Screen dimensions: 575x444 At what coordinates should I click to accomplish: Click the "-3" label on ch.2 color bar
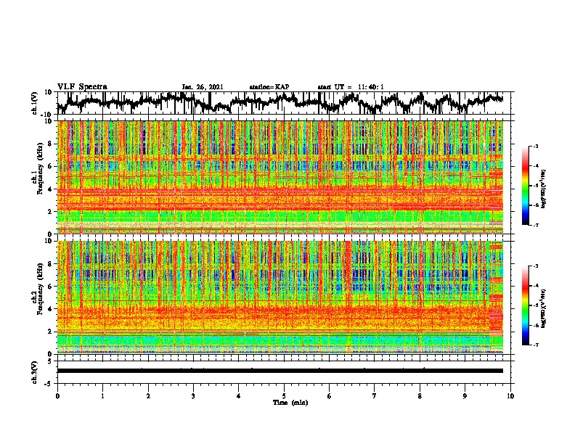[536, 266]
